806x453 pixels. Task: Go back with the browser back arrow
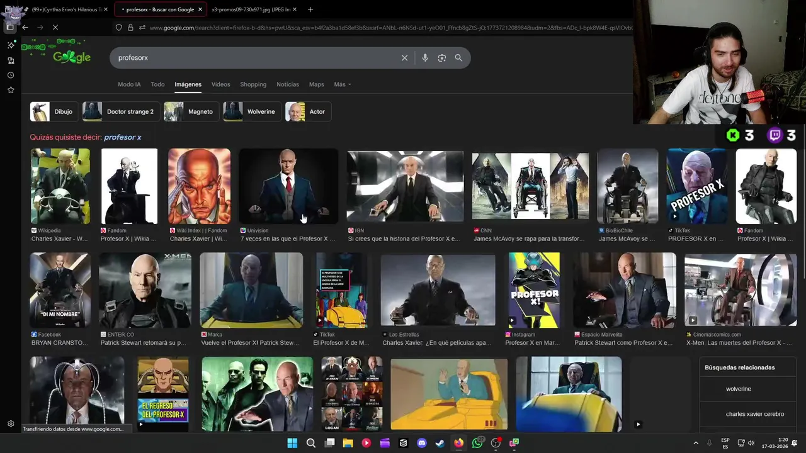(x=25, y=28)
